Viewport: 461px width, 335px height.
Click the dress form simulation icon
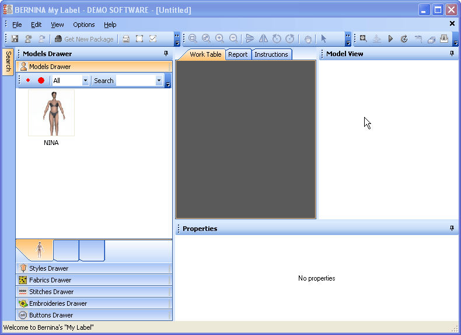click(377, 39)
